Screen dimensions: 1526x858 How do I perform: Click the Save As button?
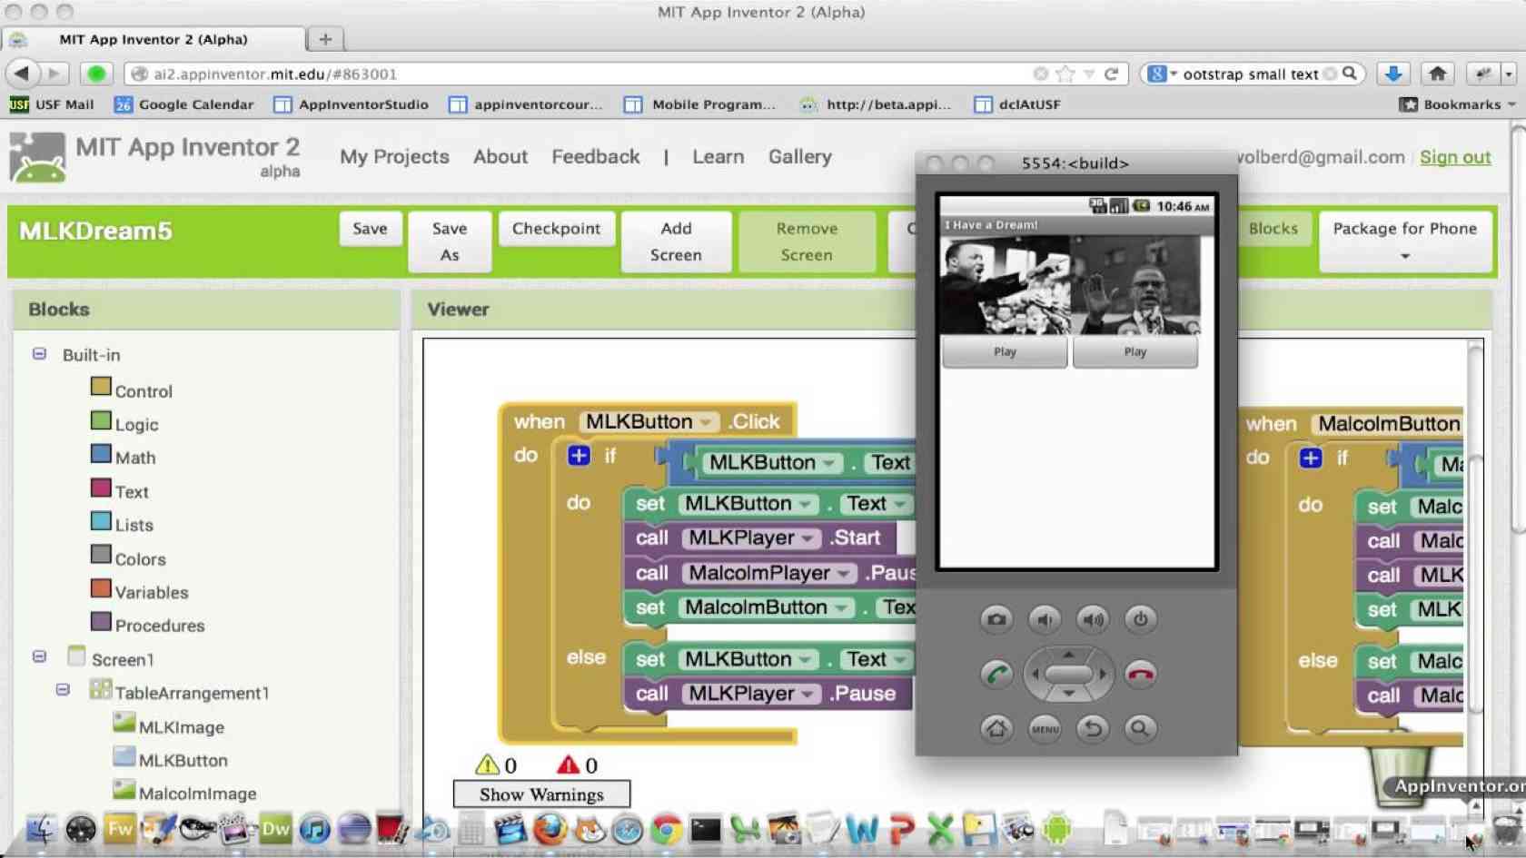(450, 242)
